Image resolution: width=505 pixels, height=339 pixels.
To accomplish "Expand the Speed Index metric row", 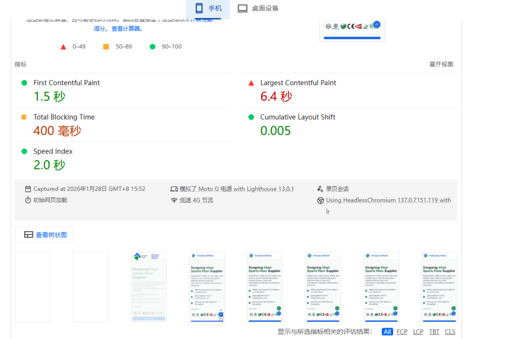I will [x=53, y=151].
